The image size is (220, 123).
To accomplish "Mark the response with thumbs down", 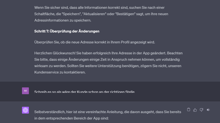I will click(202, 110).
